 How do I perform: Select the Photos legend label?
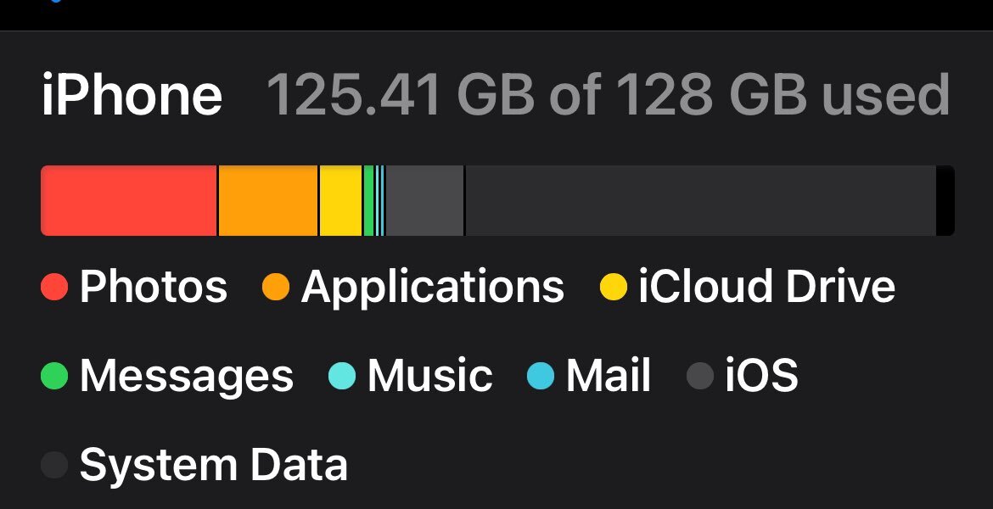(x=154, y=287)
